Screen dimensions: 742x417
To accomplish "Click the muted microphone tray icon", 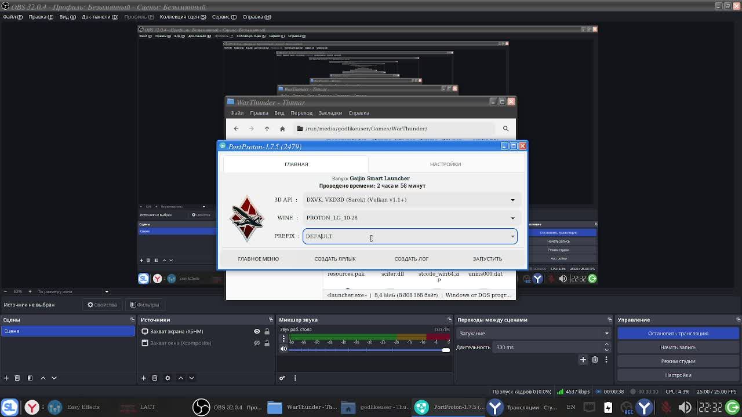I will click(666, 407).
